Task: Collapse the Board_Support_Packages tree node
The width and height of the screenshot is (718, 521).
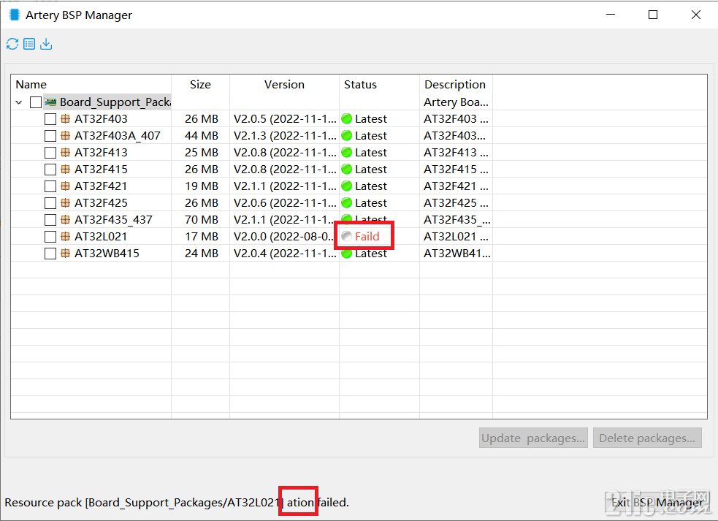Action: click(19, 102)
